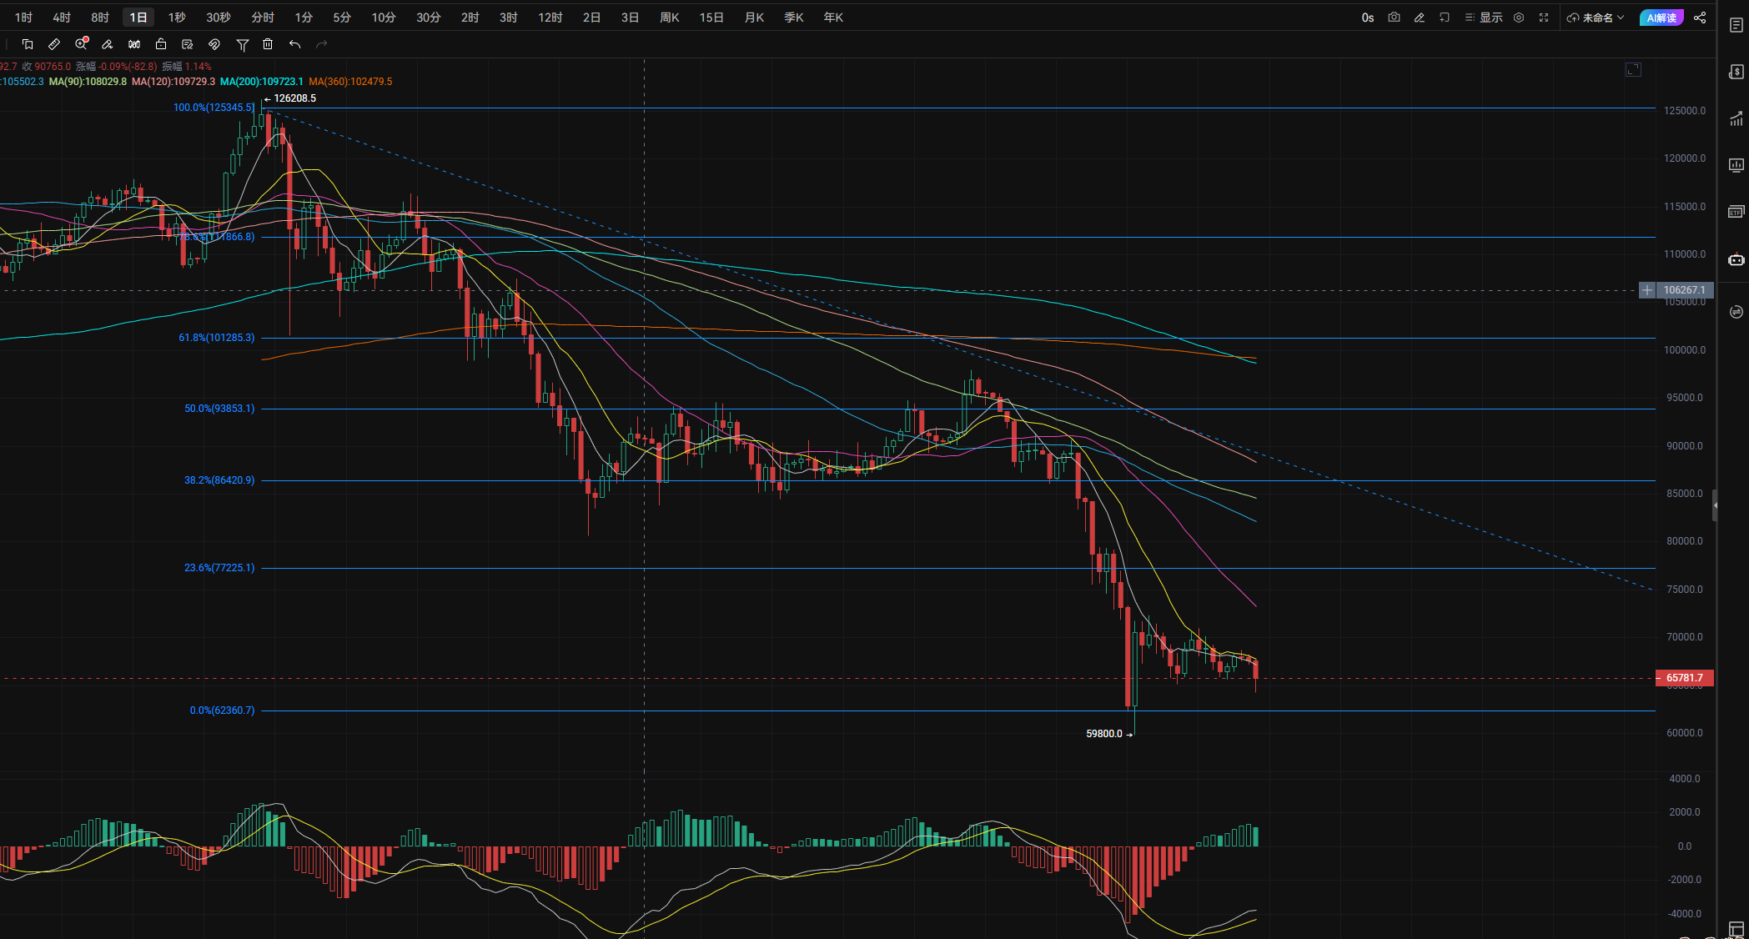Toggle chart pane maximize icon
This screenshot has width=1749, height=939.
[1633, 70]
